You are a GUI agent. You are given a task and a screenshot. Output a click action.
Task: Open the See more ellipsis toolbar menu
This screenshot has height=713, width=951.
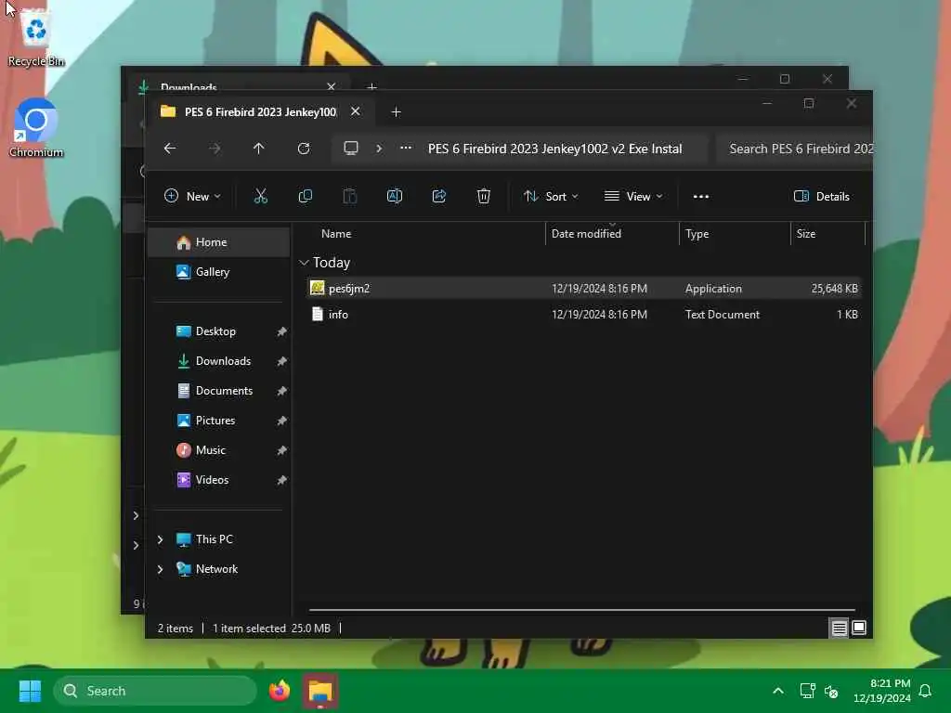point(701,197)
